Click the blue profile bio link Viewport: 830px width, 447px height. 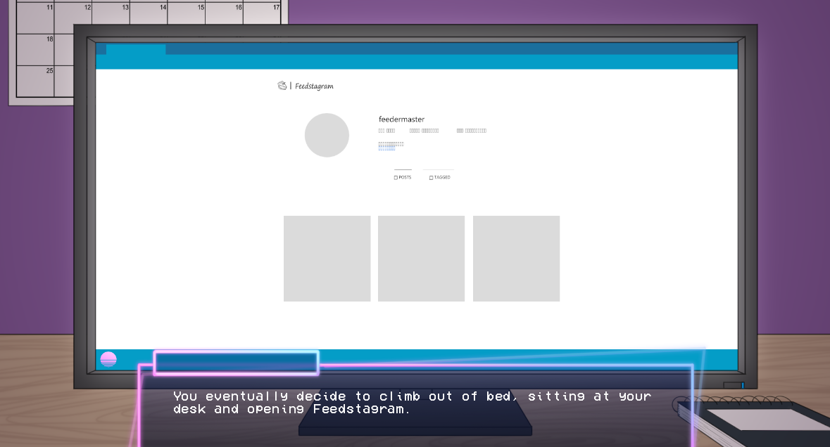pos(386,149)
